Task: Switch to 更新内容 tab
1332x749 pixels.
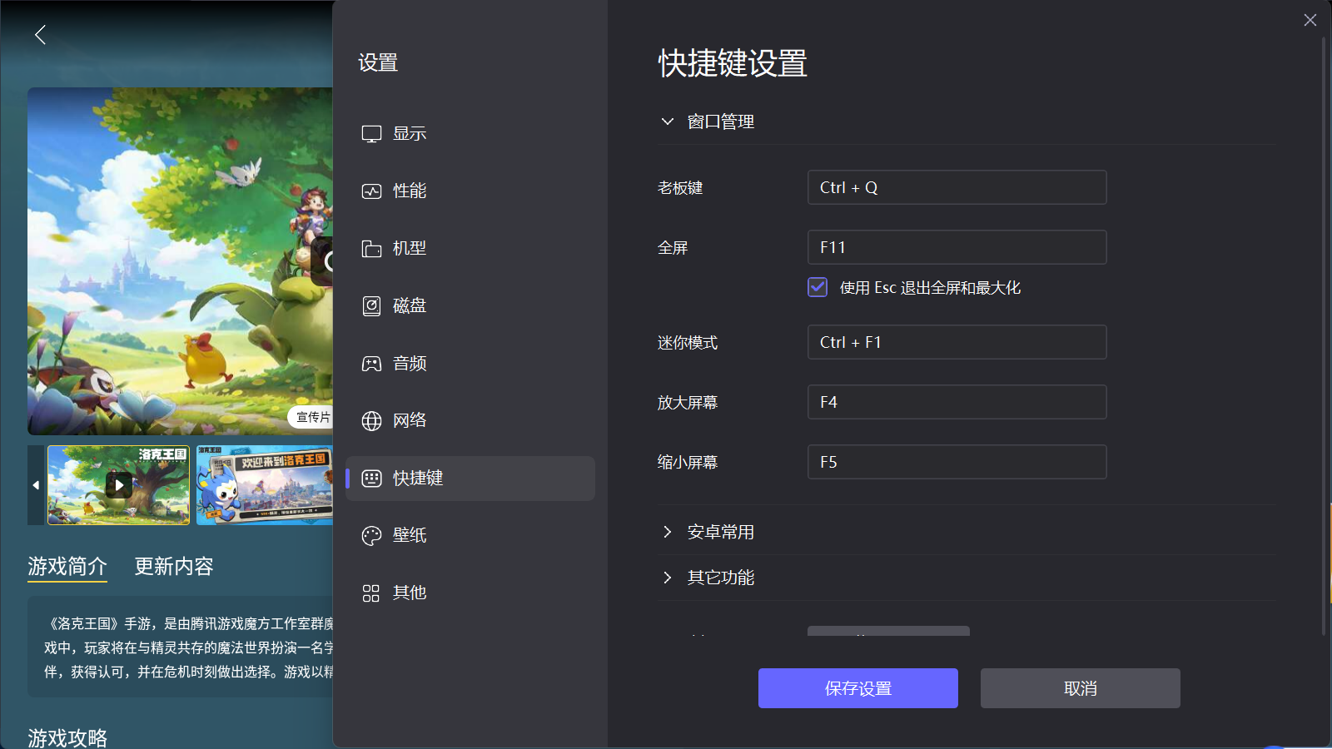Action: tap(174, 567)
